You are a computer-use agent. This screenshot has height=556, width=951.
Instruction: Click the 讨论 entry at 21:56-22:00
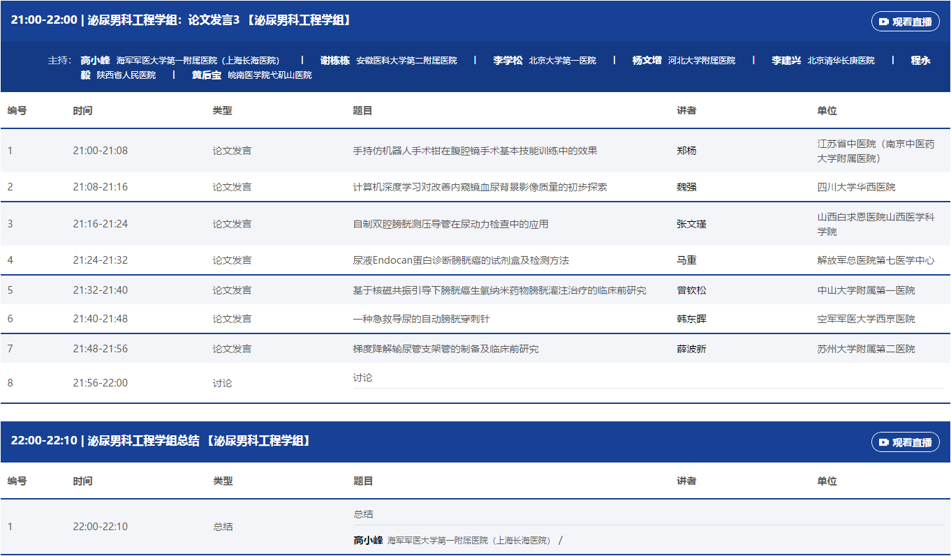click(x=362, y=377)
